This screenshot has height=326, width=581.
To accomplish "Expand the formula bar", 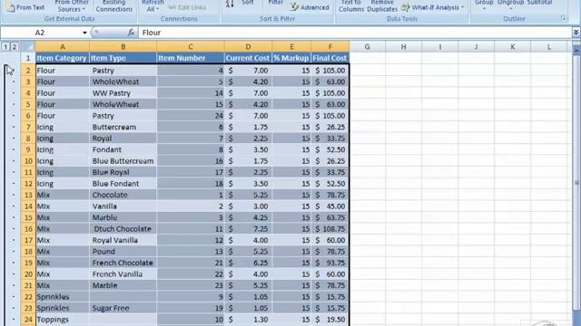I will click(x=576, y=33).
